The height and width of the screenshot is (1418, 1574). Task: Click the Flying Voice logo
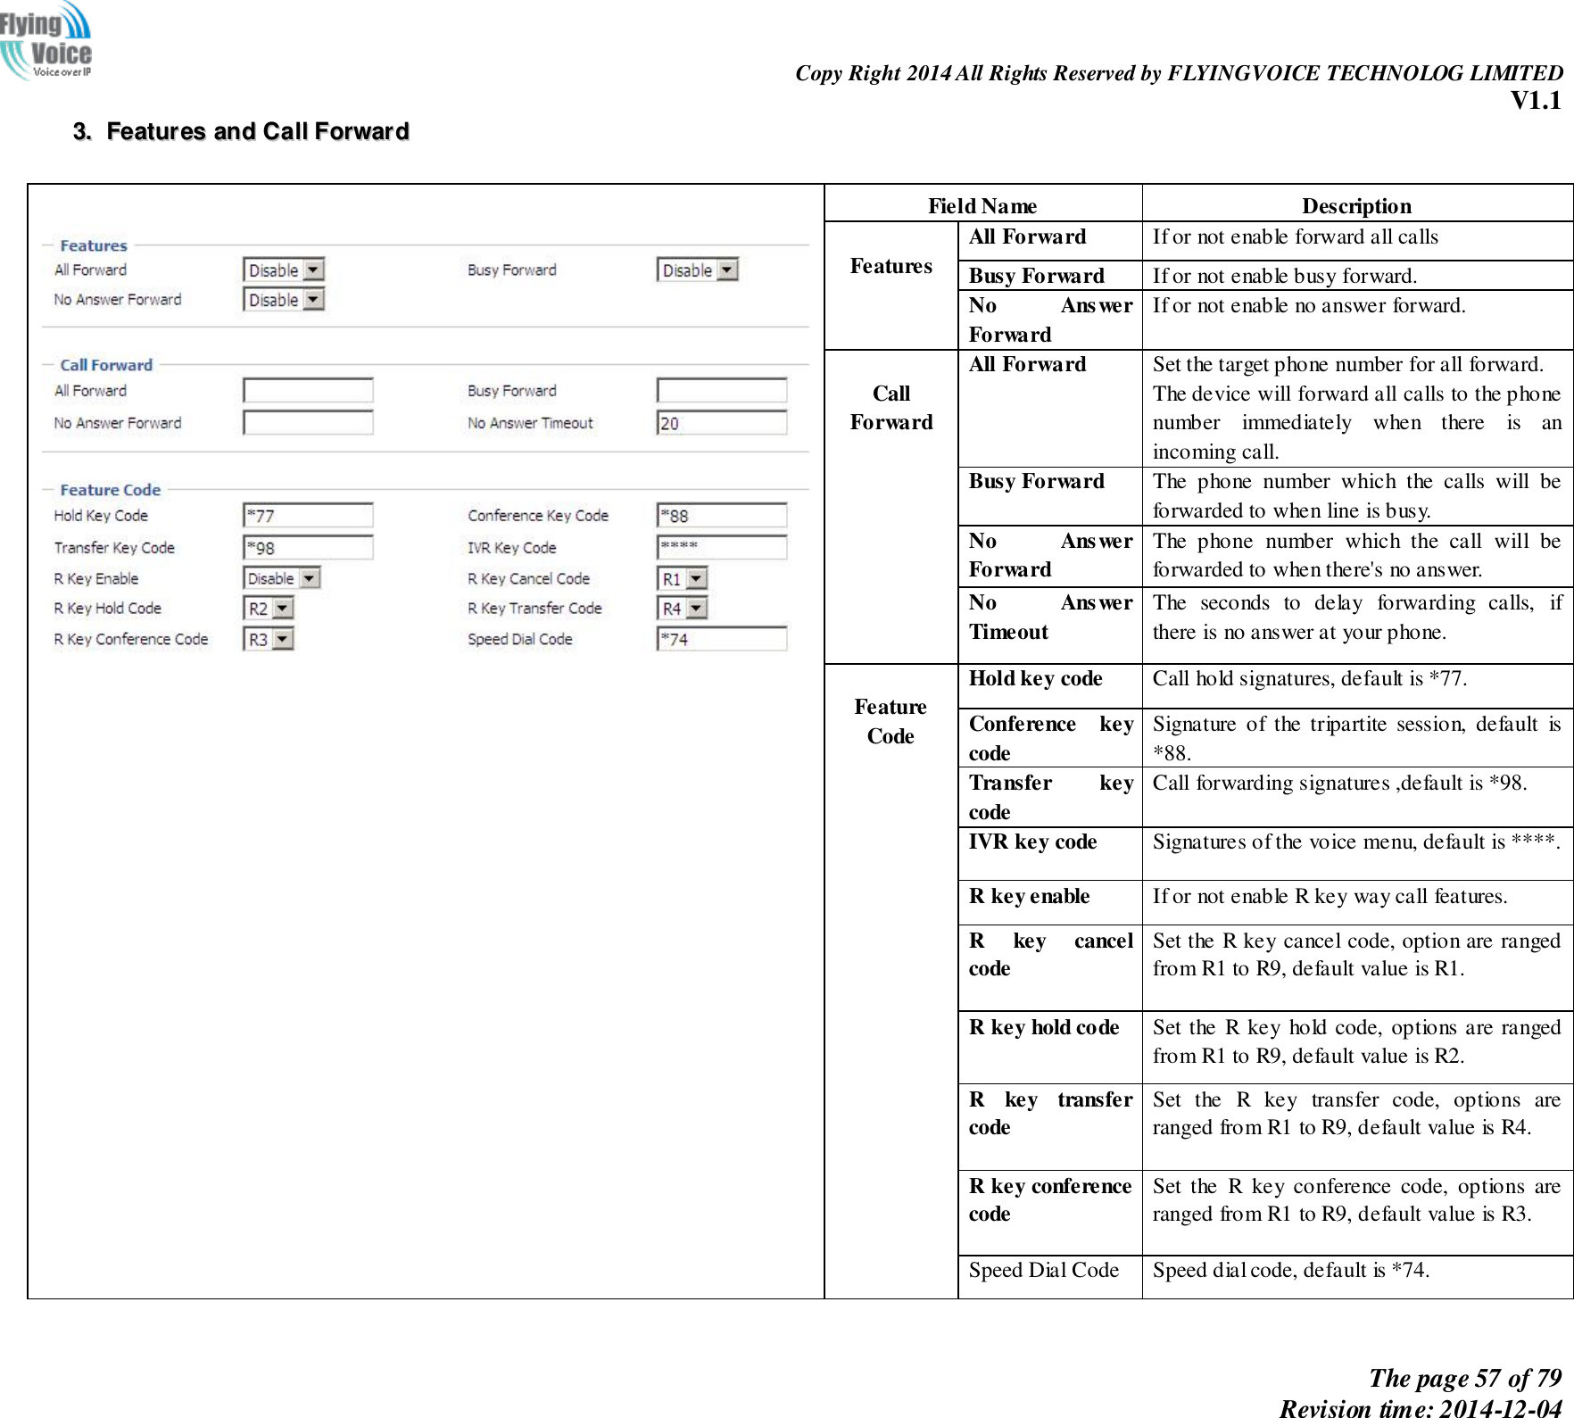pyautogui.click(x=46, y=41)
